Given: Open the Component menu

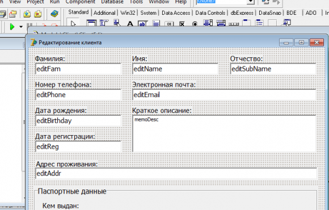Looking at the screenshot, I should 81,2.
